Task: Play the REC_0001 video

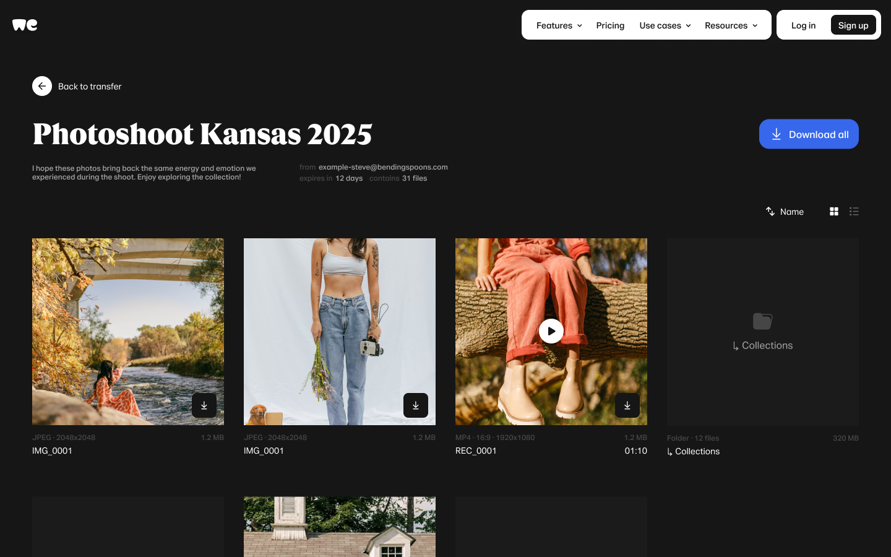Action: pos(551,331)
